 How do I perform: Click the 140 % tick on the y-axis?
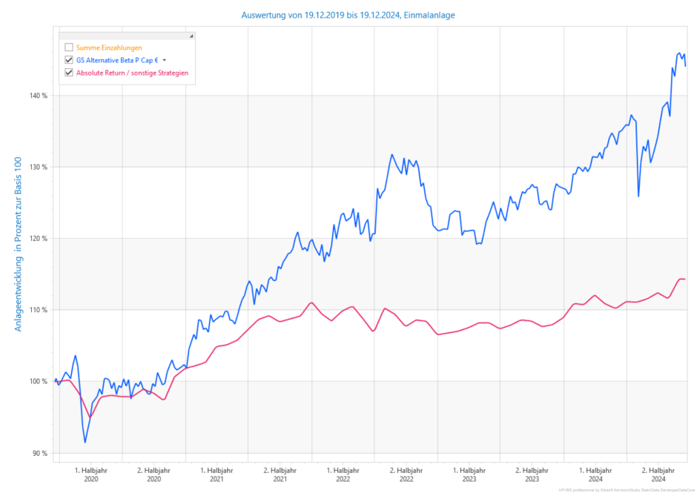[x=38, y=96]
